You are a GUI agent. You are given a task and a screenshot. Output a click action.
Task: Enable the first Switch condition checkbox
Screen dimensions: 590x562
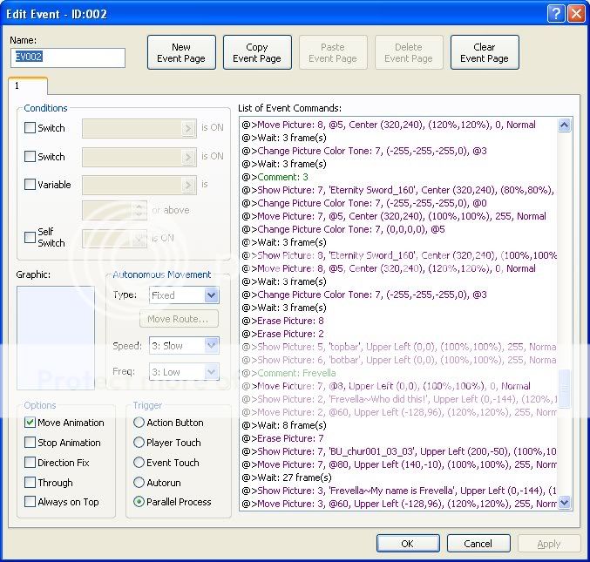tap(31, 128)
